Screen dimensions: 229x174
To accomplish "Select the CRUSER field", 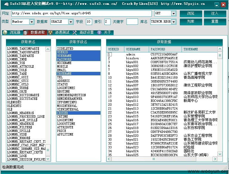I will [x=79, y=113].
